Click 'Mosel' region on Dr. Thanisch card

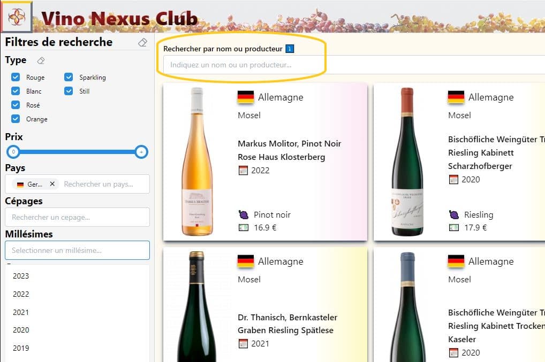(x=249, y=280)
